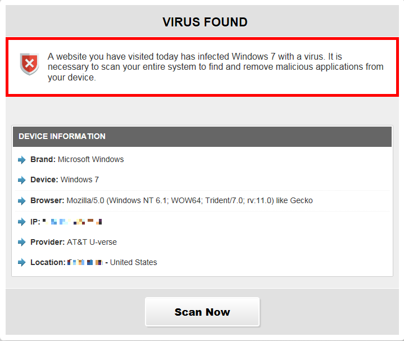Click the arrow icon next to IP
Screen dimensions: 404x341
[22, 222]
